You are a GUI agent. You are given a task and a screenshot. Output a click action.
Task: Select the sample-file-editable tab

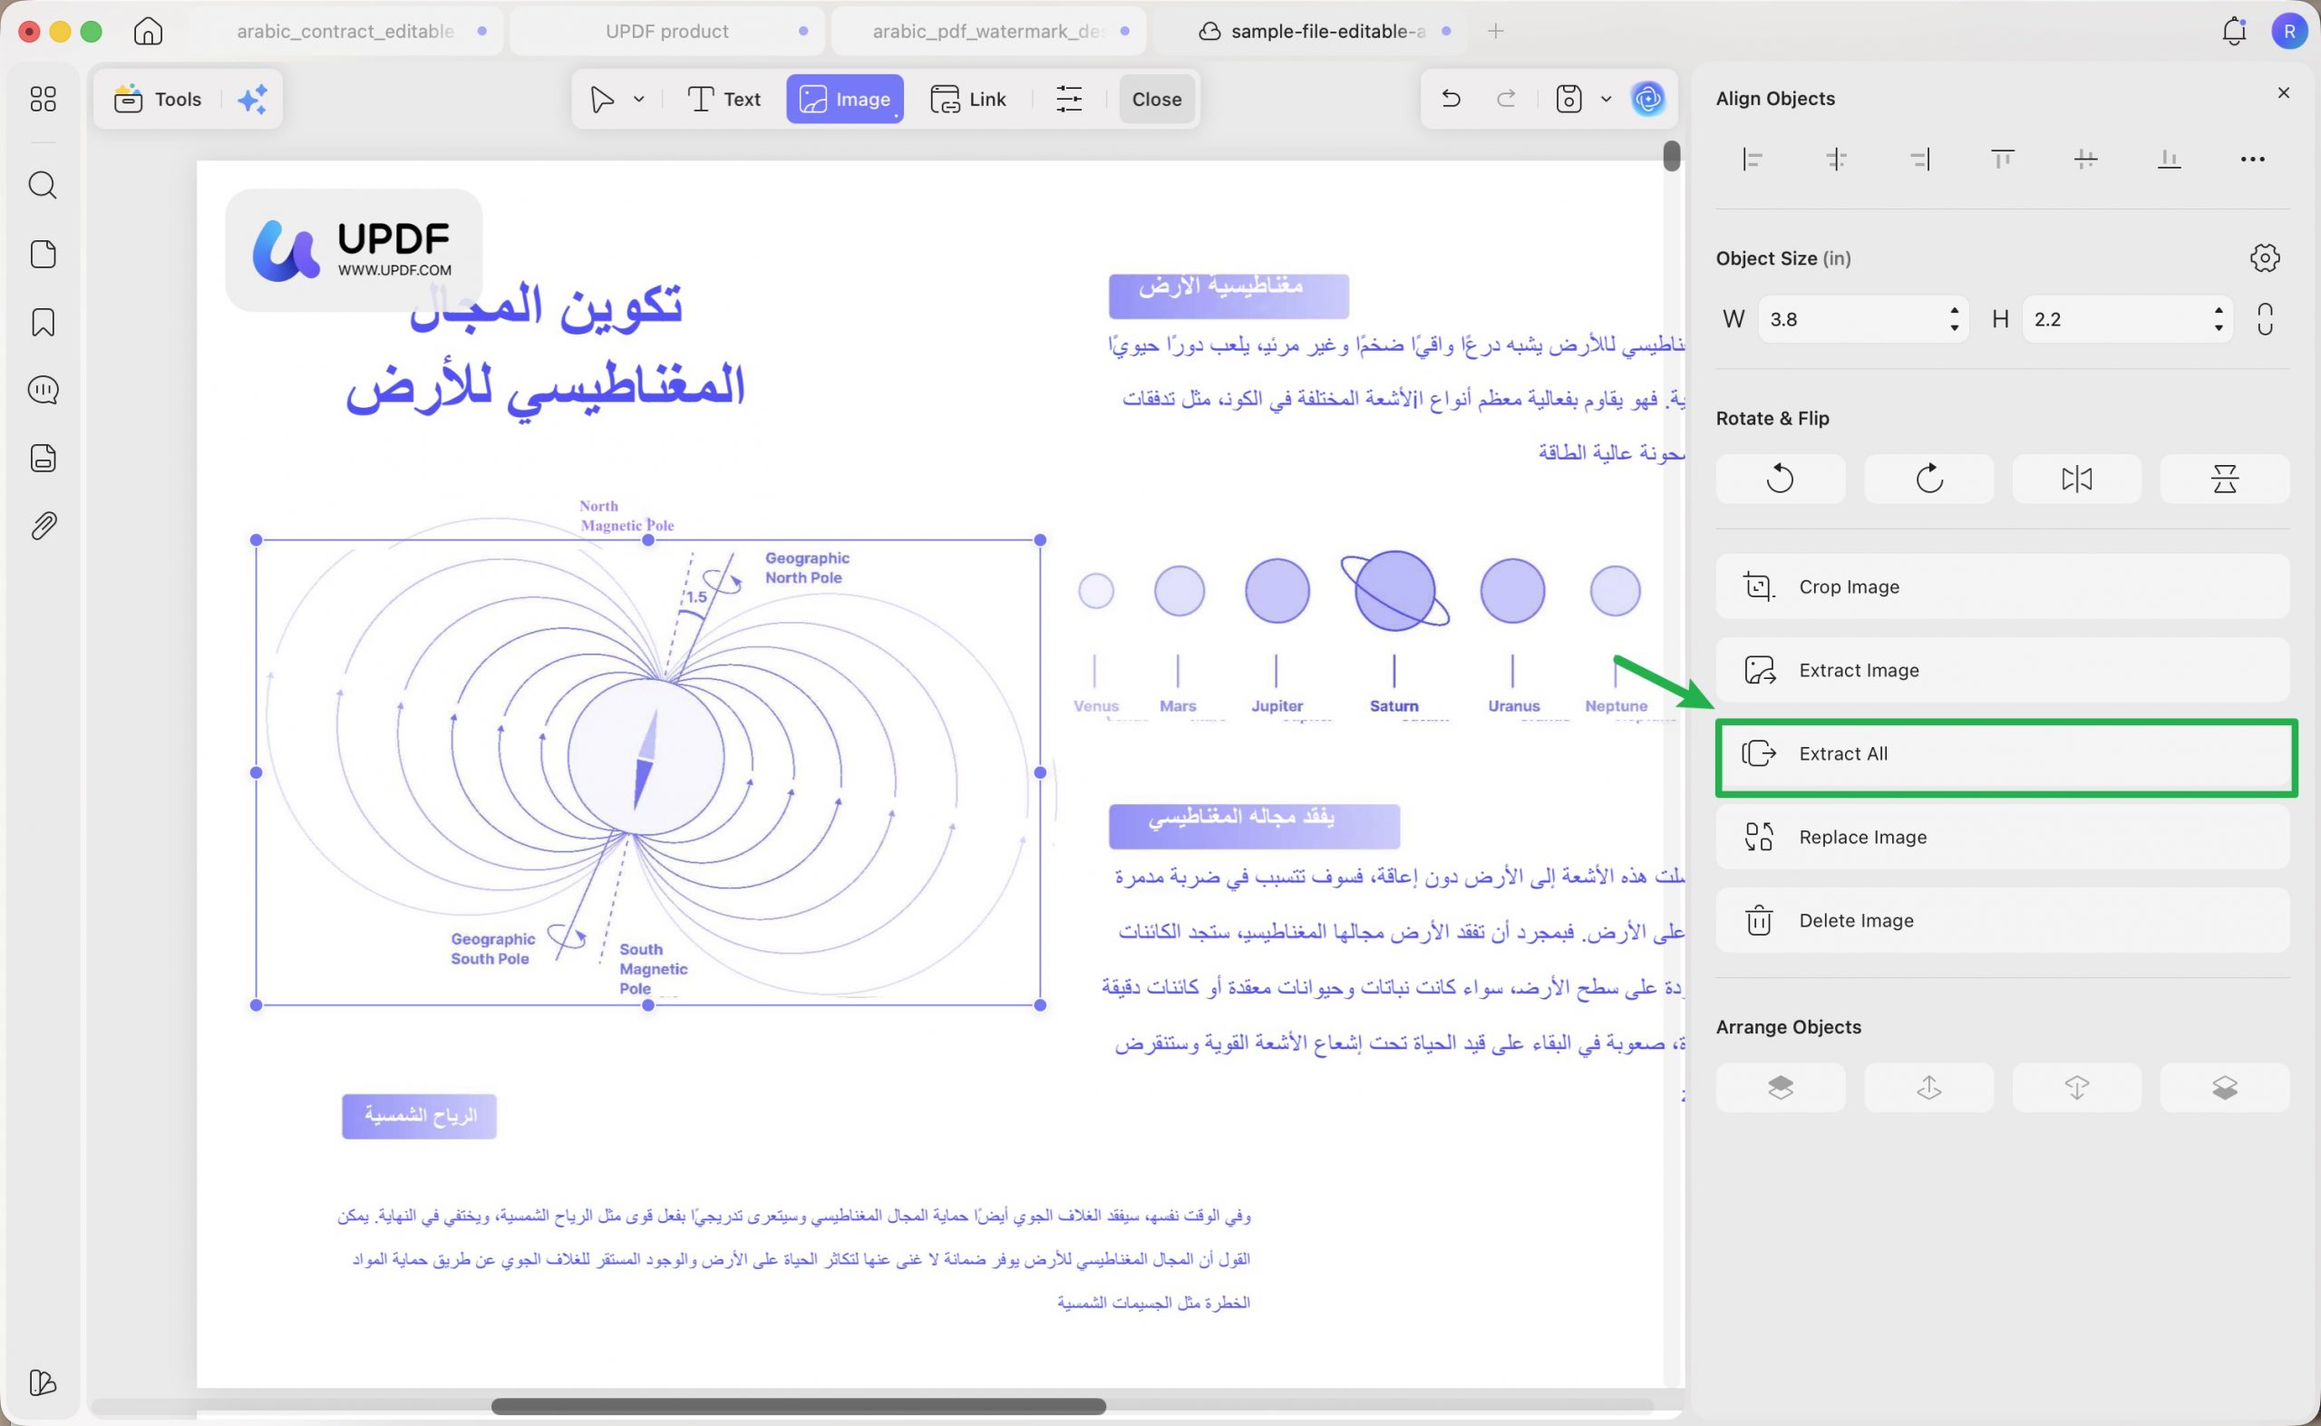[1311, 31]
